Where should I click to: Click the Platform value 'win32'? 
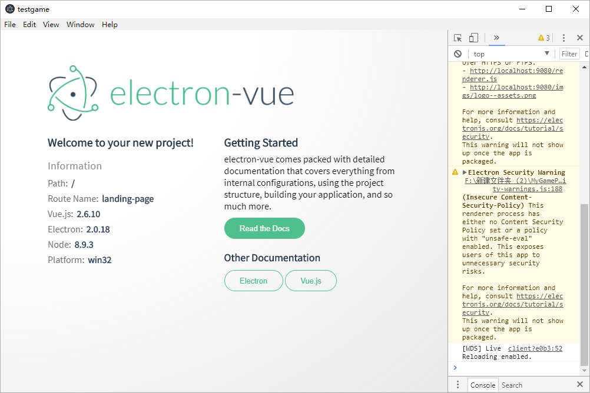pyautogui.click(x=100, y=260)
